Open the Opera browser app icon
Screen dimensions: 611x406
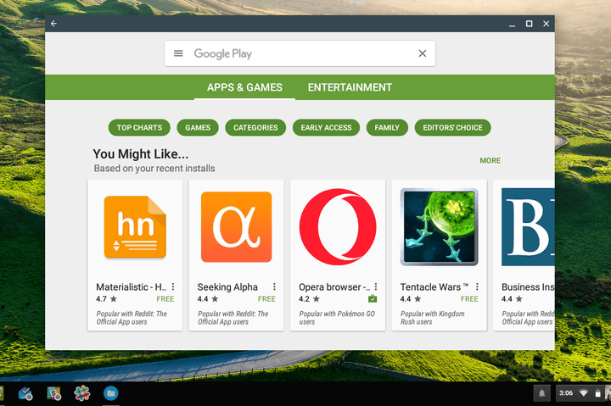(x=338, y=227)
